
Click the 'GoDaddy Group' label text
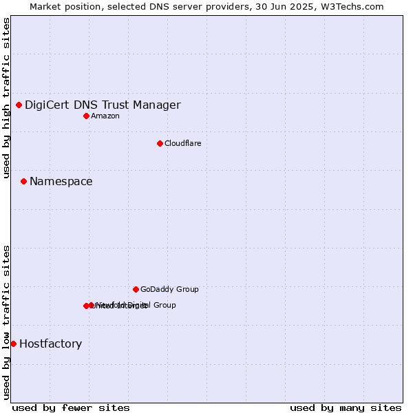[x=169, y=289]
